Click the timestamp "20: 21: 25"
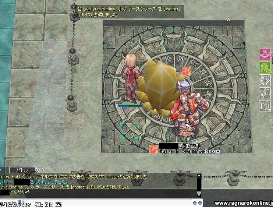273x208 pixels. (48, 204)
